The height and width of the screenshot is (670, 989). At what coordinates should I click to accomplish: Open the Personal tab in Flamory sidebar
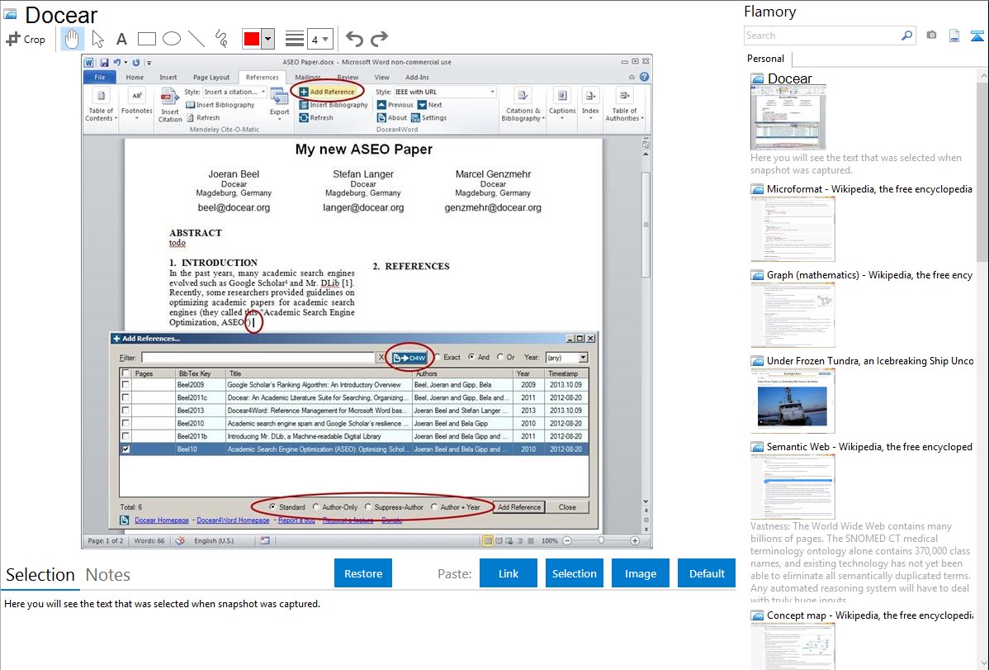766,59
